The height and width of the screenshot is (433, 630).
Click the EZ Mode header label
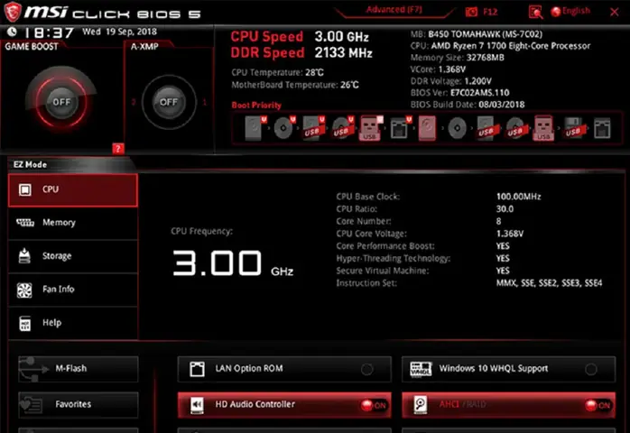coord(30,165)
